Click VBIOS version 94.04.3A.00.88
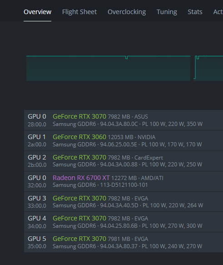Image resolution: width=223 pixels, height=265 pixels. pos(119,165)
